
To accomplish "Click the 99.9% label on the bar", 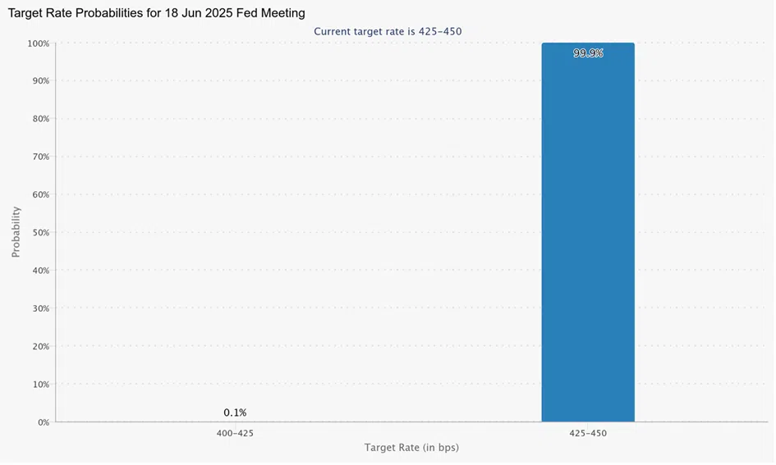I will point(588,53).
